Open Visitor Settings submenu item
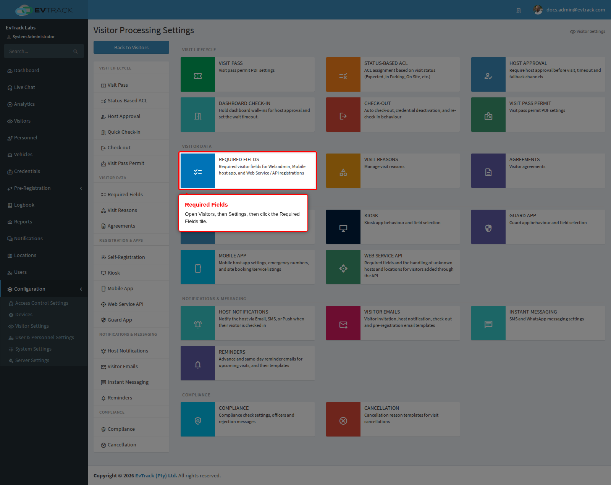This screenshot has width=611, height=485. 44,326
